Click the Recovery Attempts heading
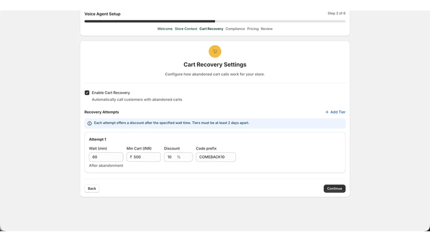Screen dimensions: 430x242 point(102,112)
